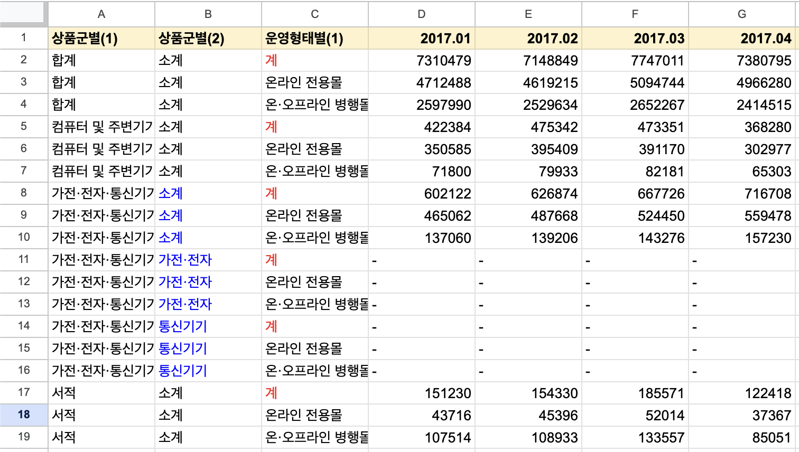
Task: Click cell with value 45396
Action: pyautogui.click(x=528, y=415)
